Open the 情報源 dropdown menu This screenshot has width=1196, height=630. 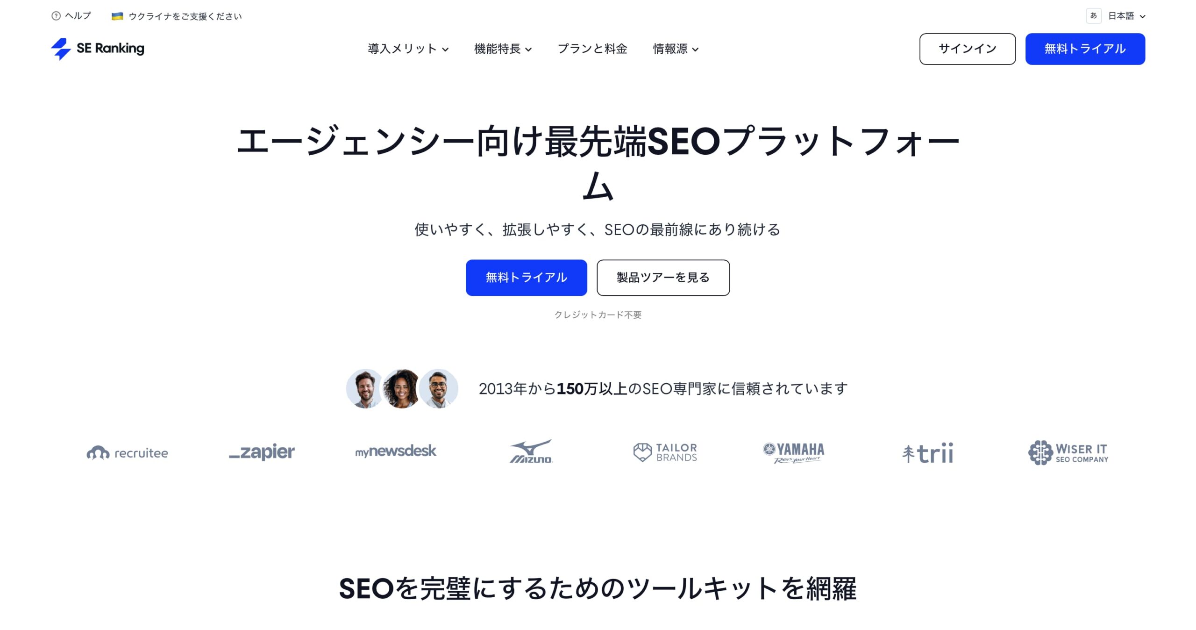point(676,49)
